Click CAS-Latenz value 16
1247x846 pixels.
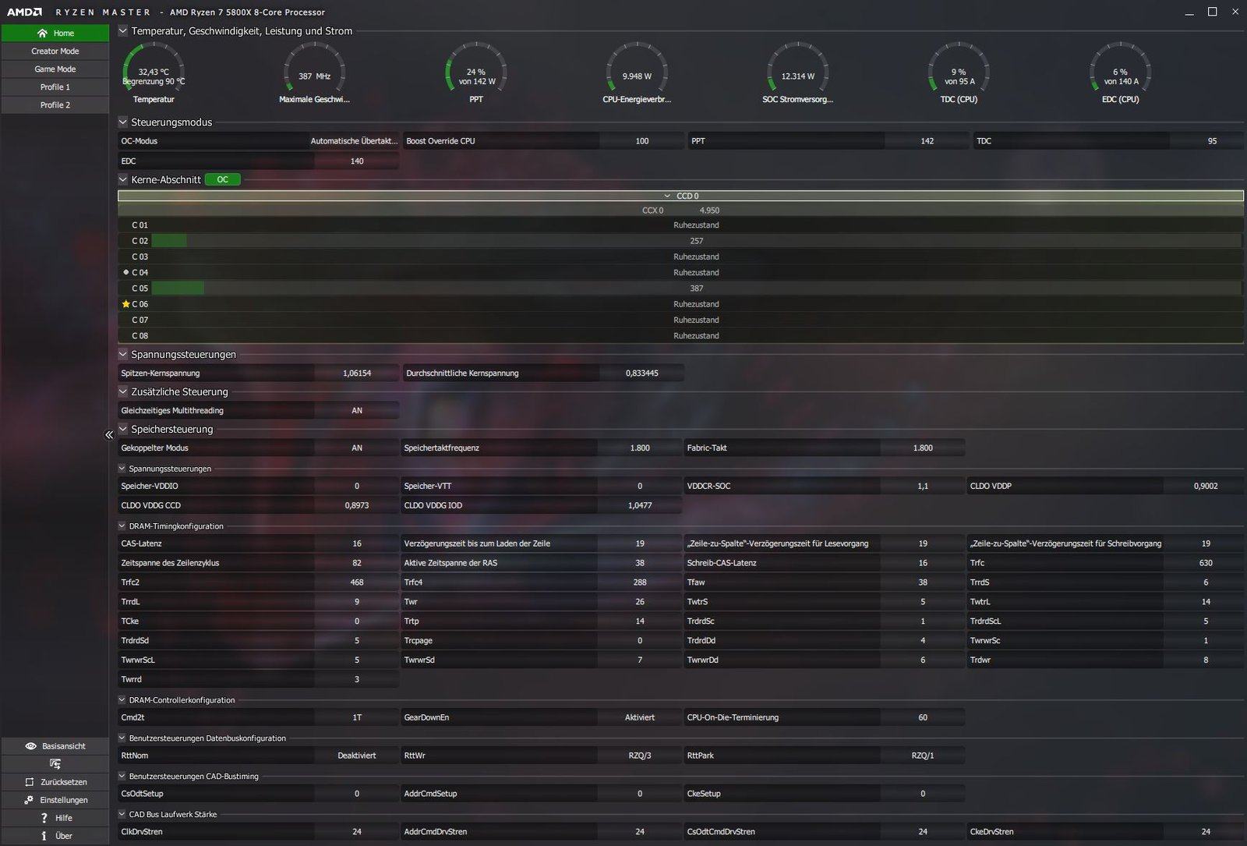click(x=357, y=543)
